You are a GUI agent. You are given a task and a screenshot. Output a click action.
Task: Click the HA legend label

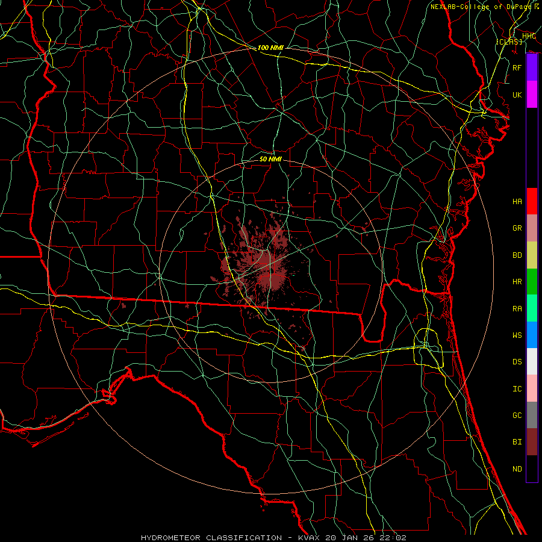pyautogui.click(x=517, y=202)
